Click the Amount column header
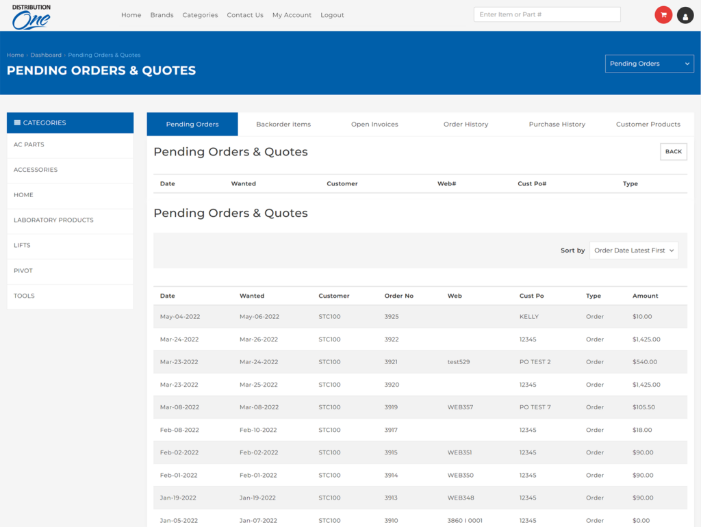The height and width of the screenshot is (527, 701). pos(645,296)
